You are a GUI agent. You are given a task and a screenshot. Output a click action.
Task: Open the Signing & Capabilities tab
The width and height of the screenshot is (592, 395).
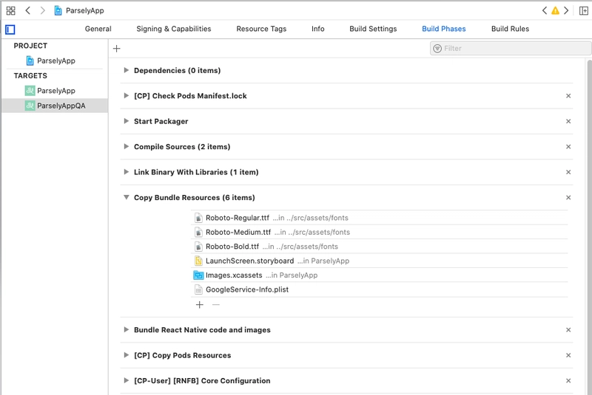click(173, 29)
